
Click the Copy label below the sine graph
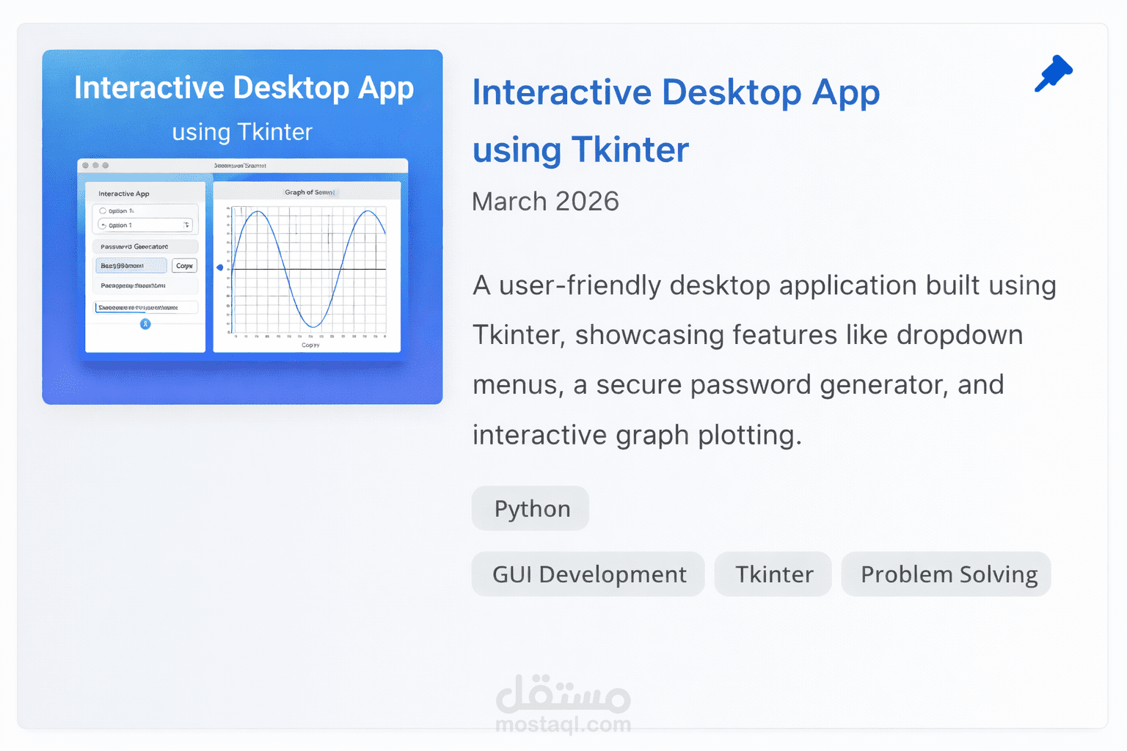tap(309, 345)
